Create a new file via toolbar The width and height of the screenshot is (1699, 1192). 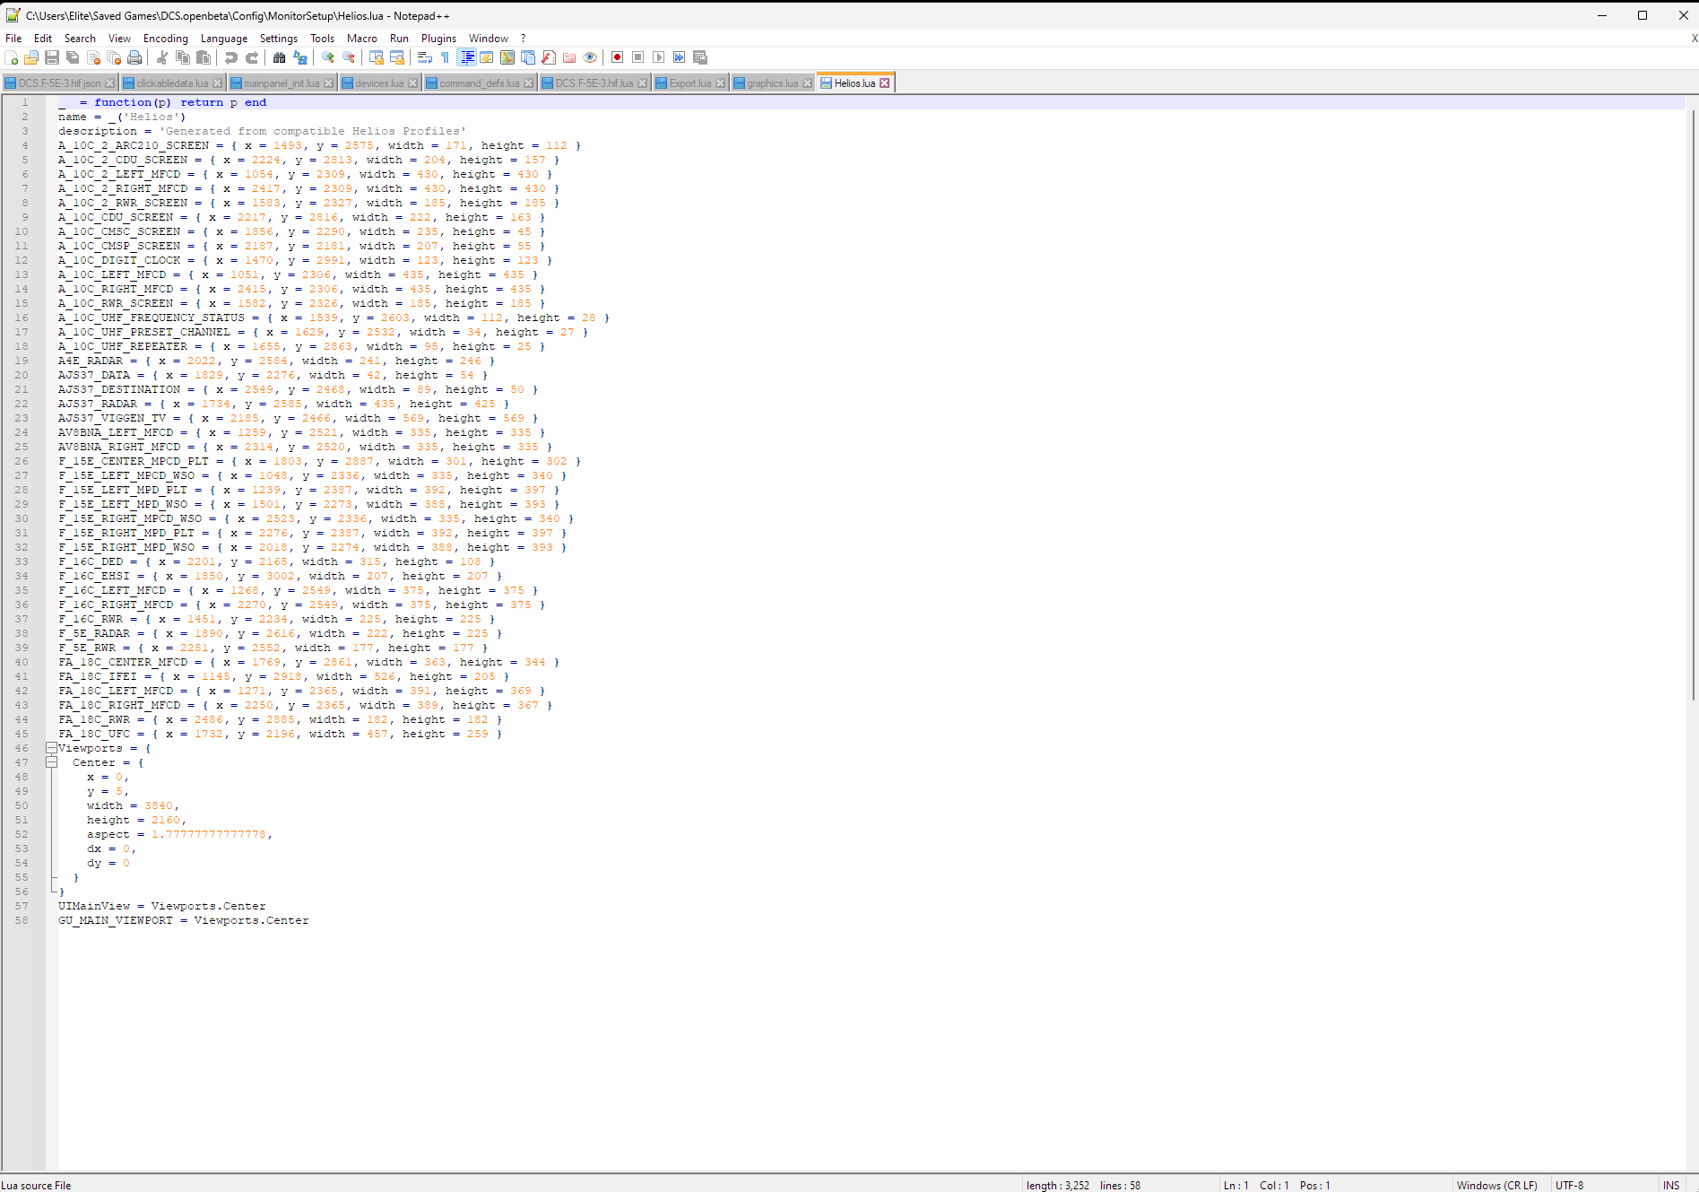pos(11,57)
